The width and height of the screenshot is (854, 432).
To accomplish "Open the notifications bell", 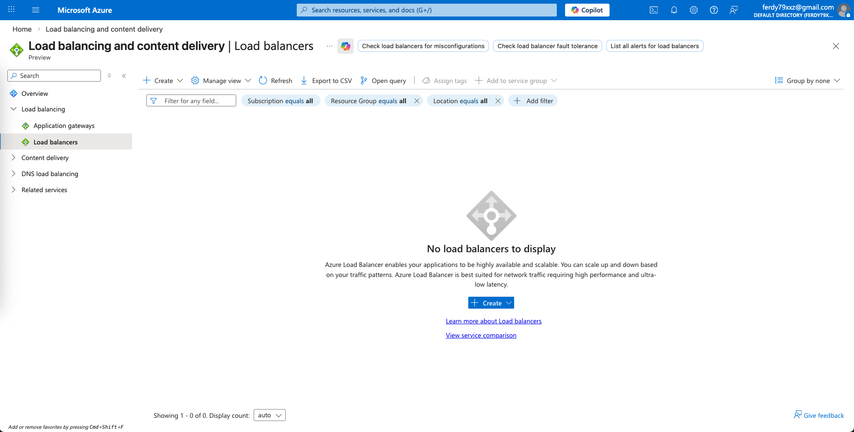I will [674, 10].
